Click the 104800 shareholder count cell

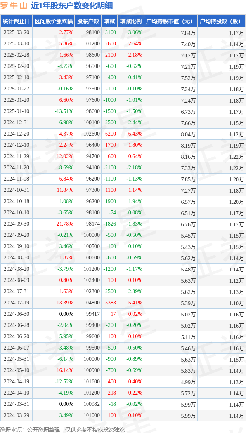pos(92,303)
